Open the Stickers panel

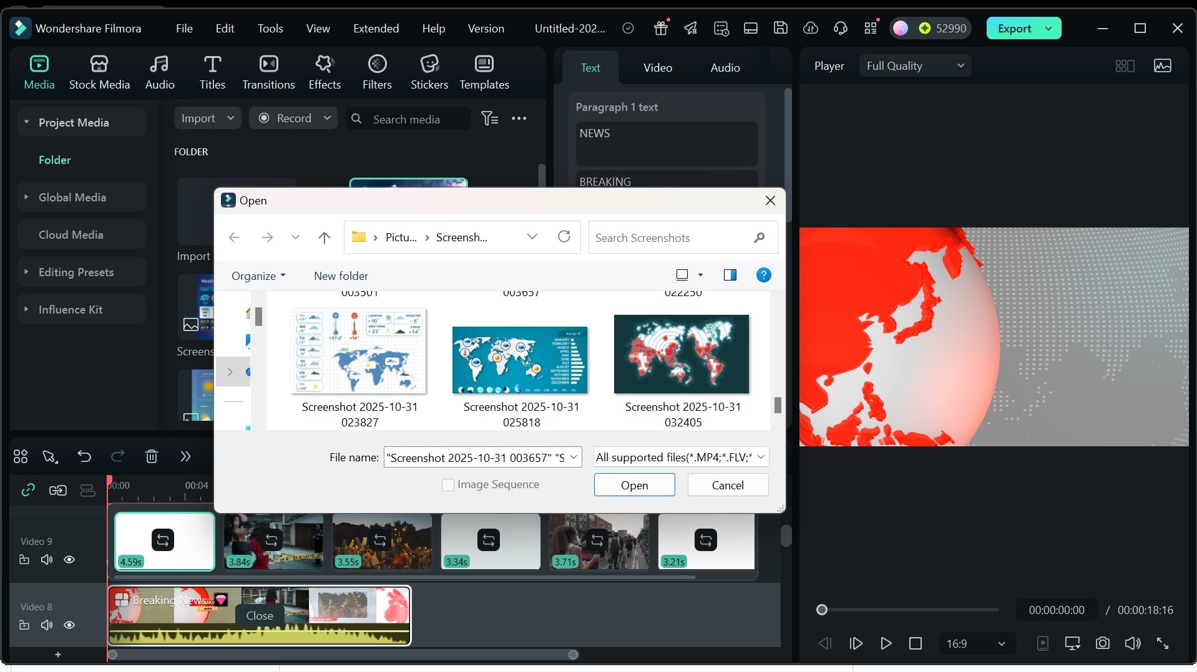[x=429, y=72]
